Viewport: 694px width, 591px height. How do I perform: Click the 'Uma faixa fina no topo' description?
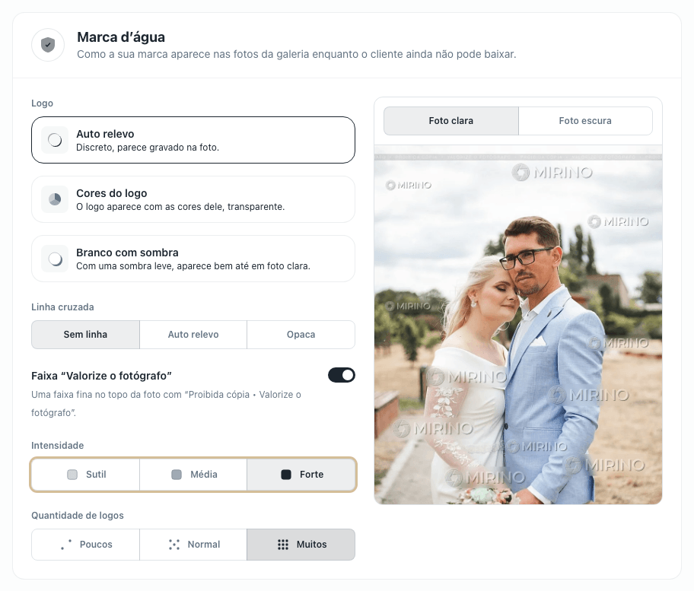[x=166, y=403]
